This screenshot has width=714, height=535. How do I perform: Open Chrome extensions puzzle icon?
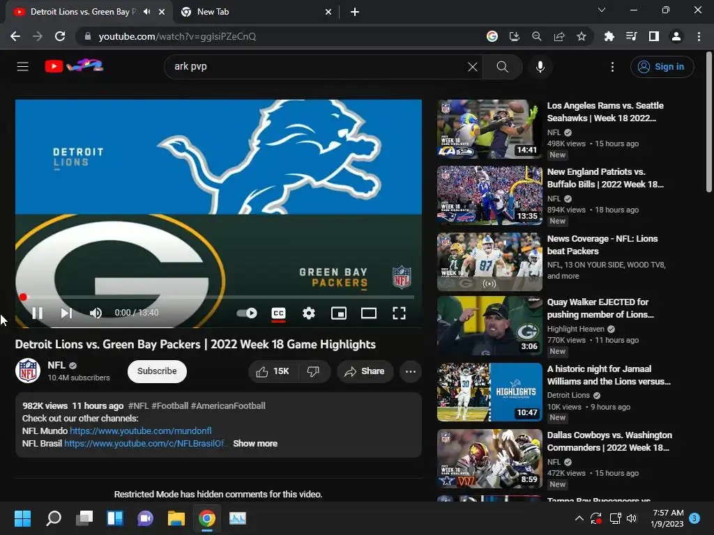pos(609,36)
